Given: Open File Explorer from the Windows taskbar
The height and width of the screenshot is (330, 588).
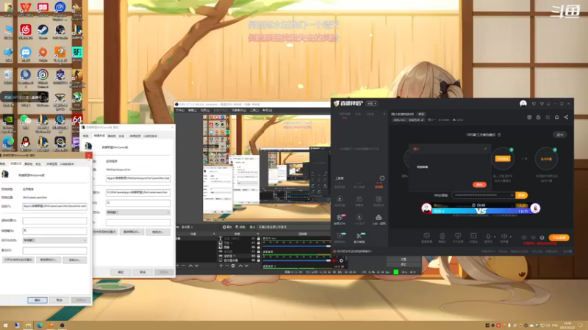Looking at the screenshot, I should 28,326.
